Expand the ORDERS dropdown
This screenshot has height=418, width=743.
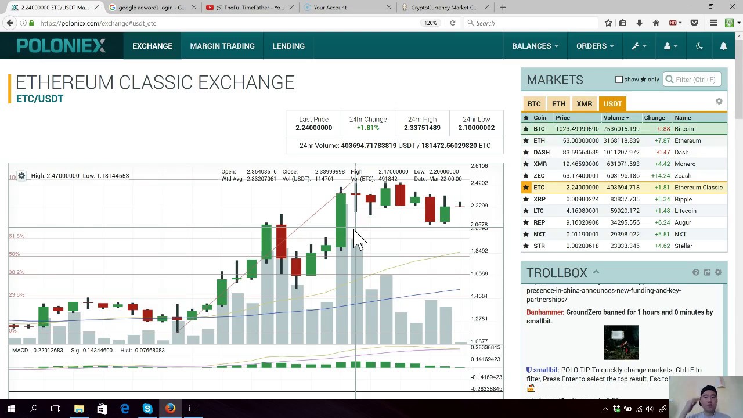click(595, 46)
